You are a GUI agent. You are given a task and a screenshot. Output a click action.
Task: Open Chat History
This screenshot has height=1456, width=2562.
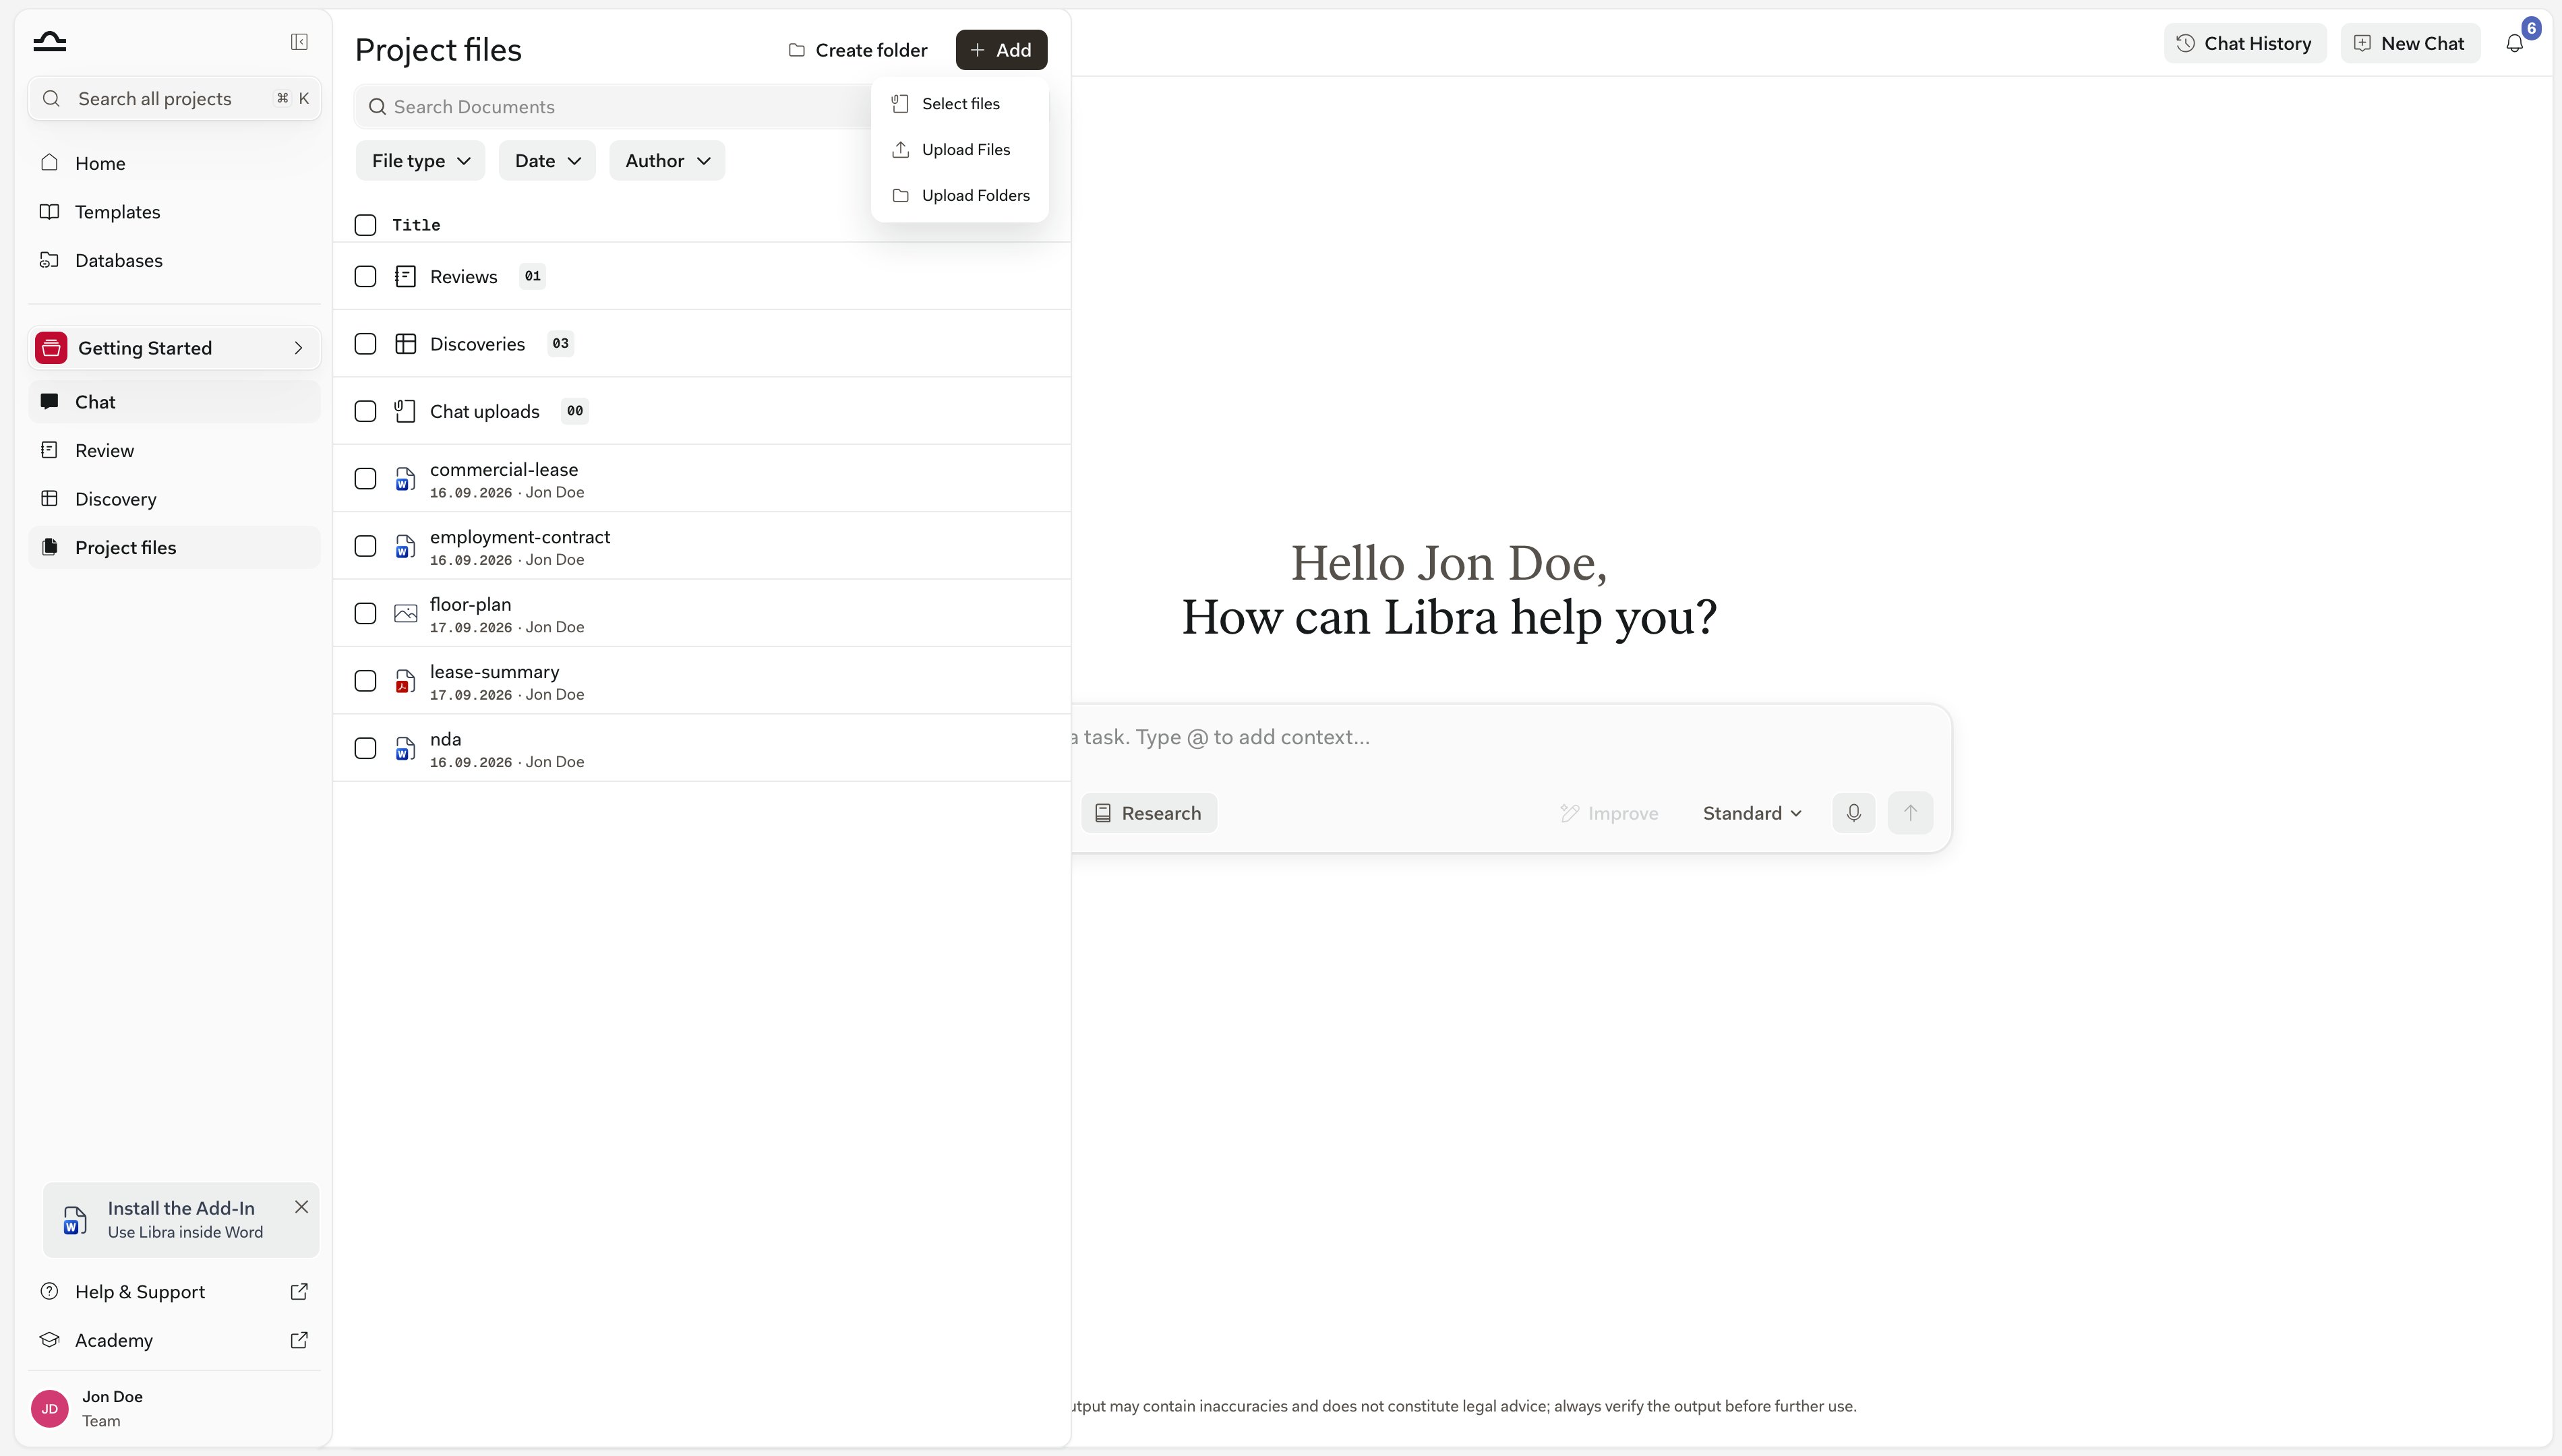(2245, 43)
